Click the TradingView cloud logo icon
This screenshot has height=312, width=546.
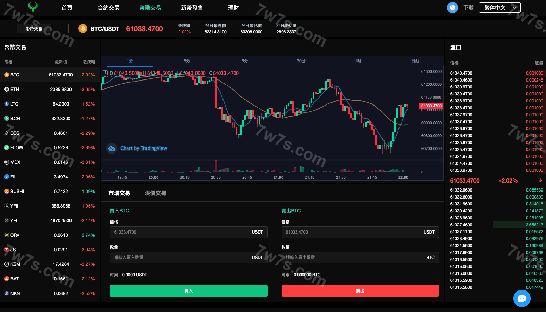click(x=111, y=149)
